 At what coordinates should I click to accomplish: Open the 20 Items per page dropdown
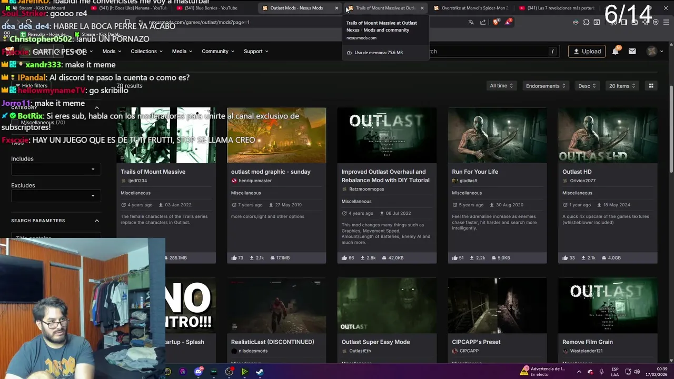coord(622,86)
